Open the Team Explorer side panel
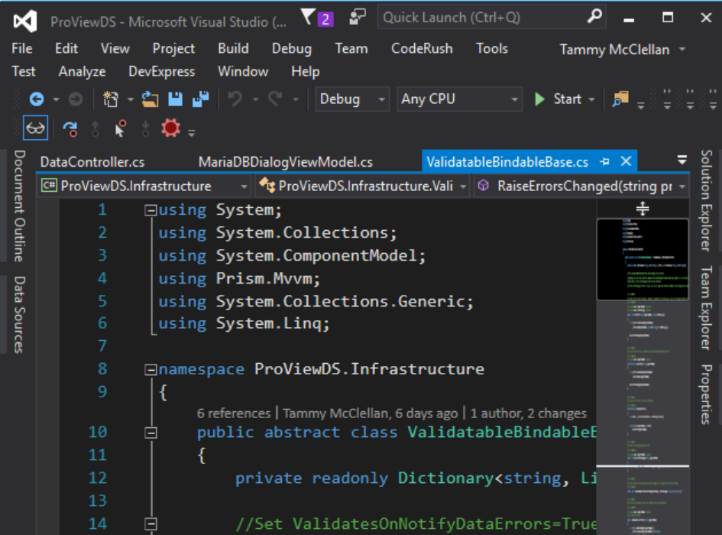This screenshot has height=535, width=722. click(706, 308)
